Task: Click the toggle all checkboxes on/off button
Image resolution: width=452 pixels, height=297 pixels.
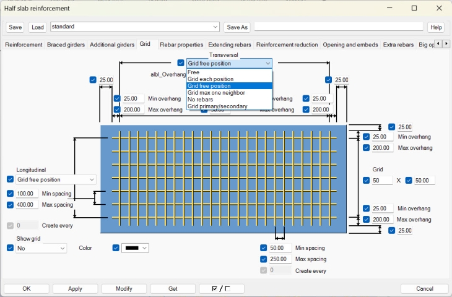Action: 221,289
